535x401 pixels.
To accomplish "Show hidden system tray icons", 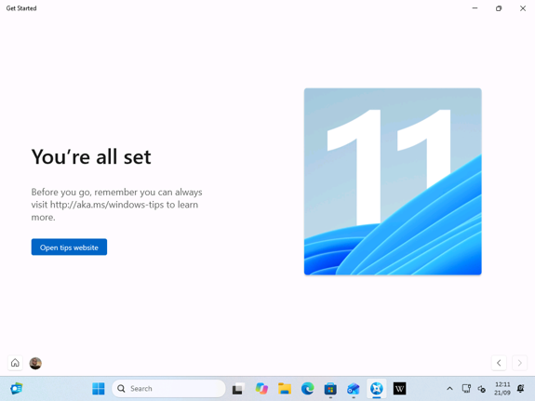I will pos(449,388).
